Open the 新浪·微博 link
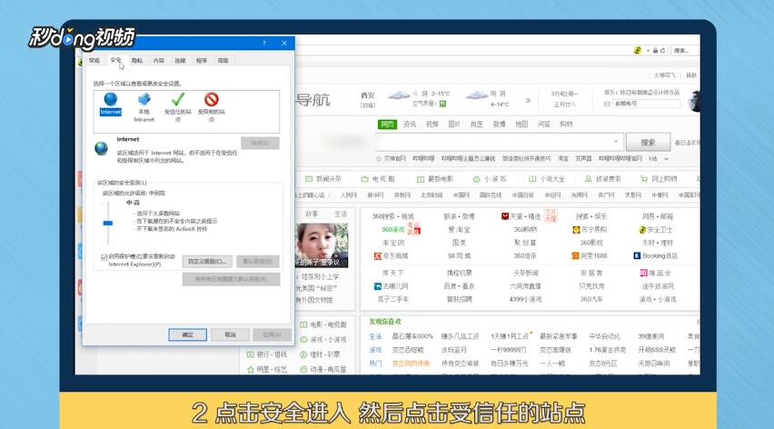 (459, 216)
